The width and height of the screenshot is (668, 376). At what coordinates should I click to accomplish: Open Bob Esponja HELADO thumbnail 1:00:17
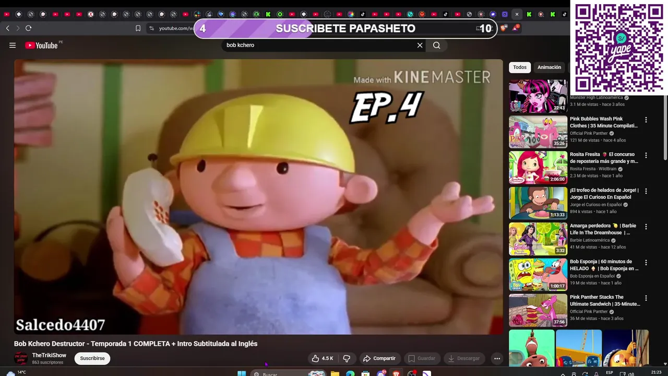tap(538, 274)
